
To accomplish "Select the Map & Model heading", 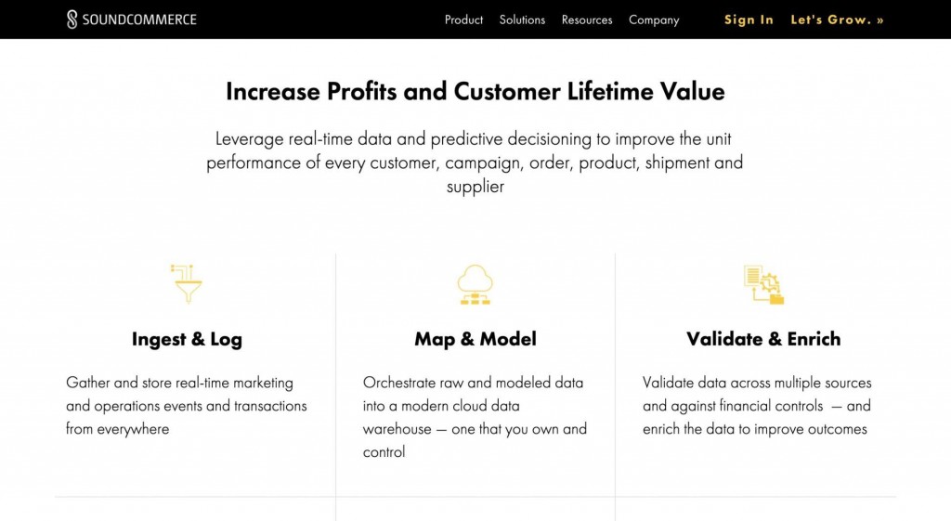I will 475,339.
